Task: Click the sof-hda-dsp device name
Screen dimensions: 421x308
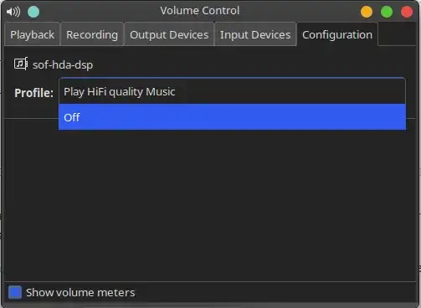Action: [63, 65]
